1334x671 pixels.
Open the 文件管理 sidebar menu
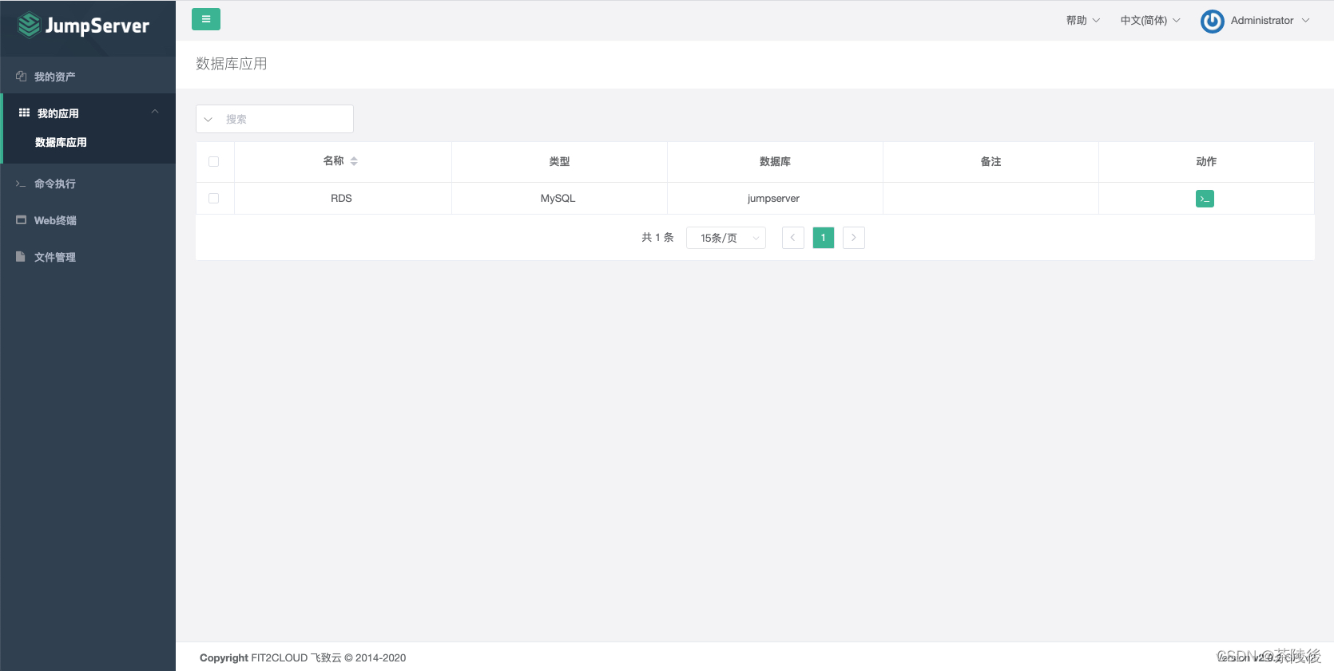coord(88,257)
